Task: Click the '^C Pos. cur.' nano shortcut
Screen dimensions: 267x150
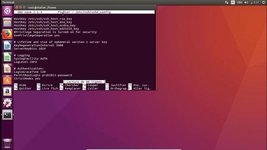Action: 139,85
